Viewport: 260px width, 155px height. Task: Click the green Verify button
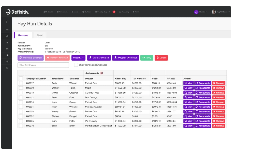click(147, 58)
